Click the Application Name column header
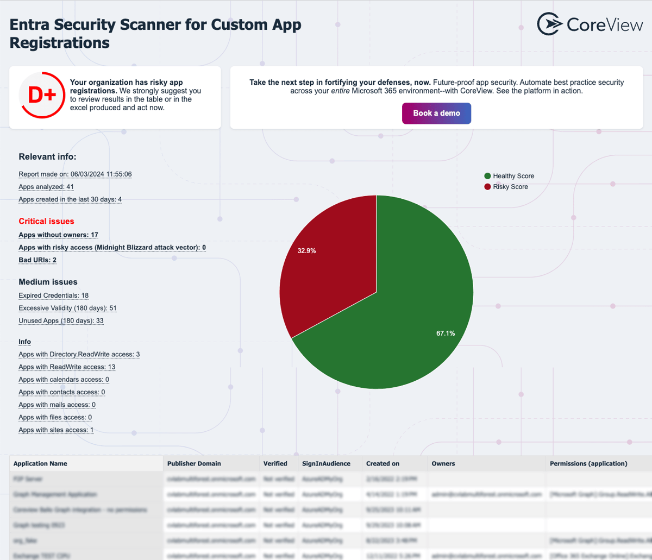This screenshot has height=560, width=652. 40,463
